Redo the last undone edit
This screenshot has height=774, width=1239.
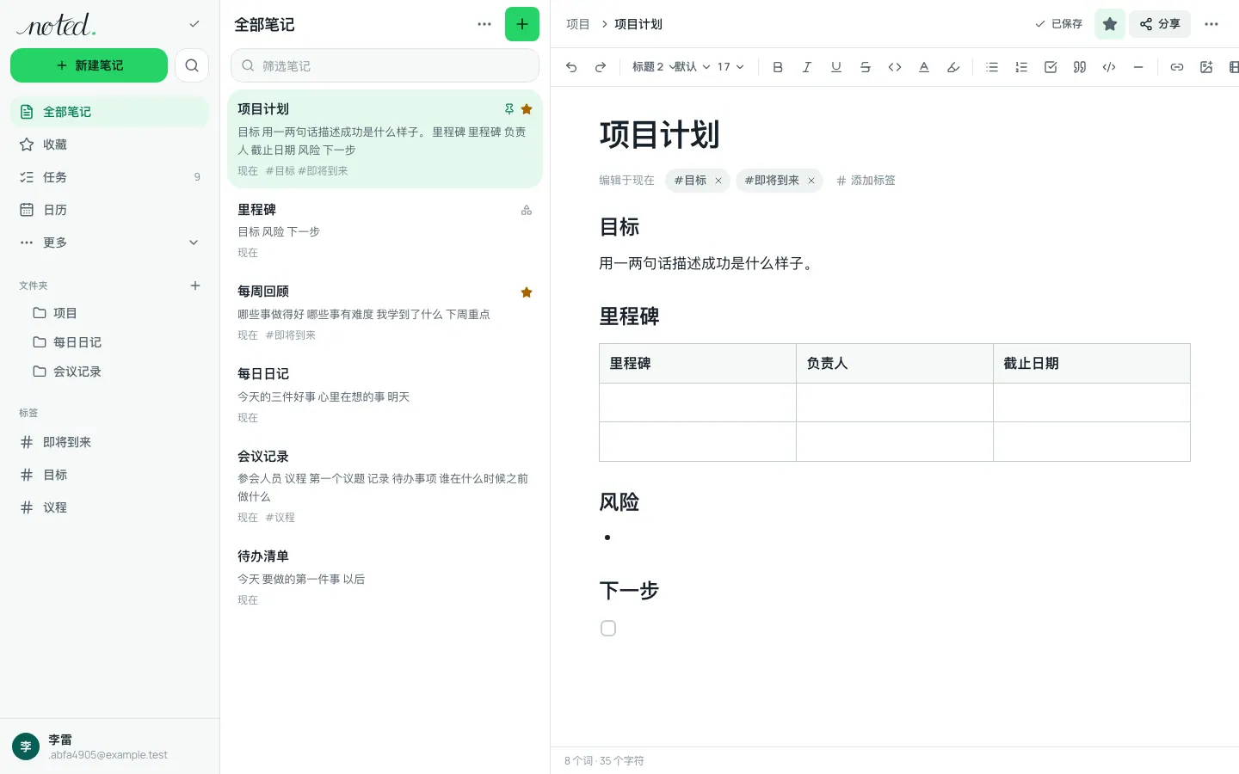point(601,67)
